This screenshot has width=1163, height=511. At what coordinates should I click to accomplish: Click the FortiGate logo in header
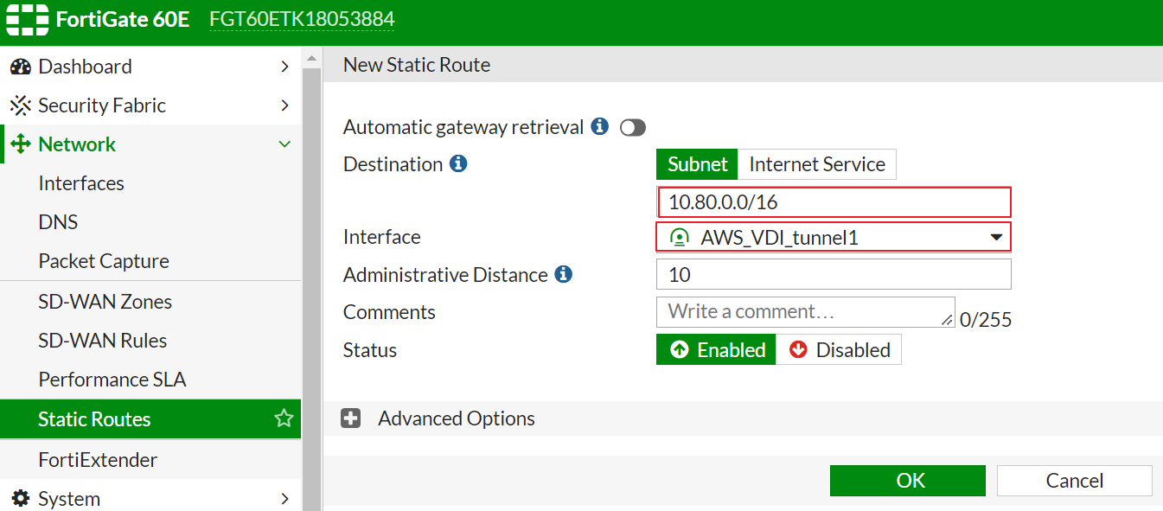pos(26,19)
